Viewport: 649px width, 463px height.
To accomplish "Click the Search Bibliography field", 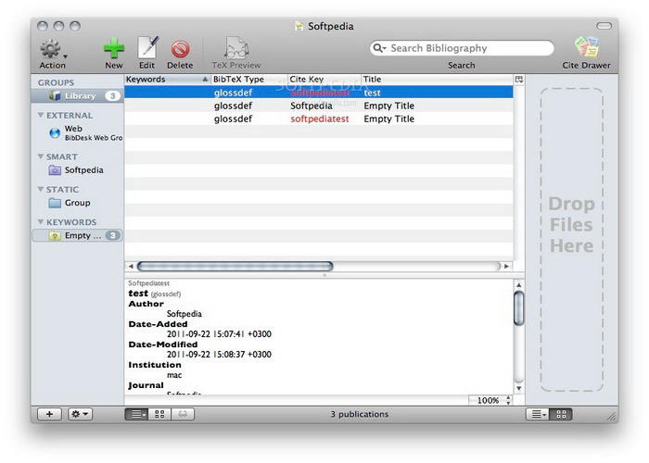I will click(x=468, y=48).
